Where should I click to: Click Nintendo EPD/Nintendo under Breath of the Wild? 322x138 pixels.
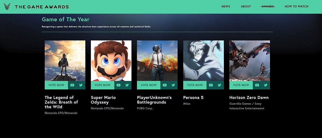(61, 113)
